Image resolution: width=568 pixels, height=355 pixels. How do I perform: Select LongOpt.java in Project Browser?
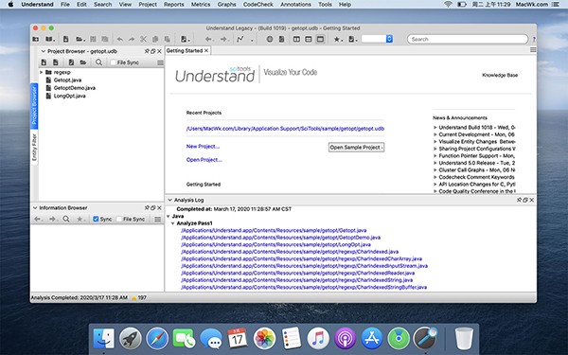click(69, 96)
